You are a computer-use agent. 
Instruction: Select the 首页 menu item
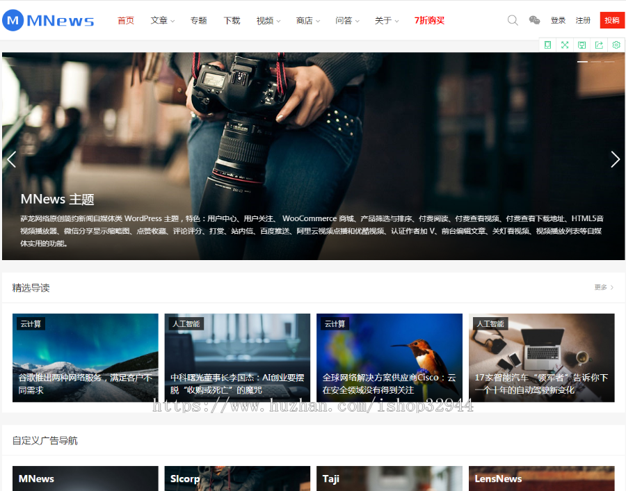pyautogui.click(x=126, y=20)
